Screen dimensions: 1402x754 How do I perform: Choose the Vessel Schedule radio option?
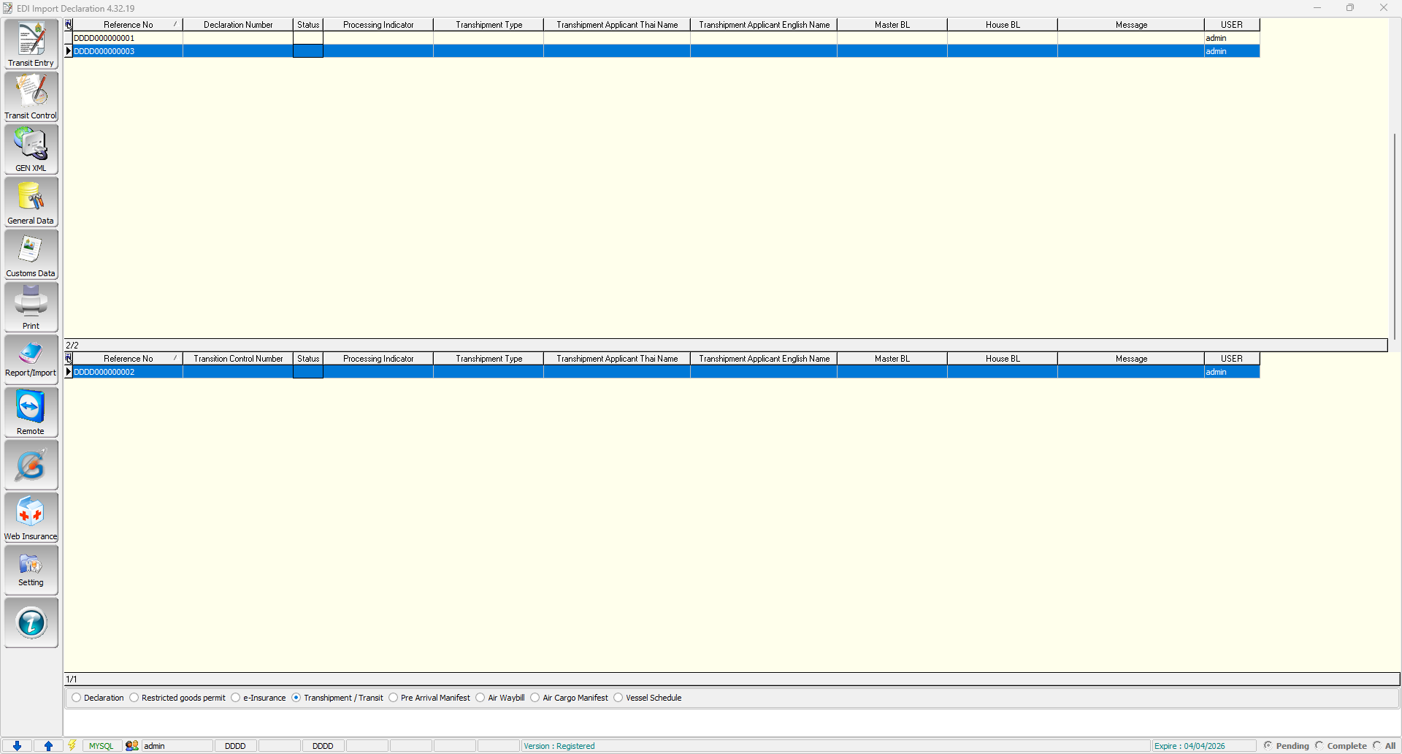618,698
